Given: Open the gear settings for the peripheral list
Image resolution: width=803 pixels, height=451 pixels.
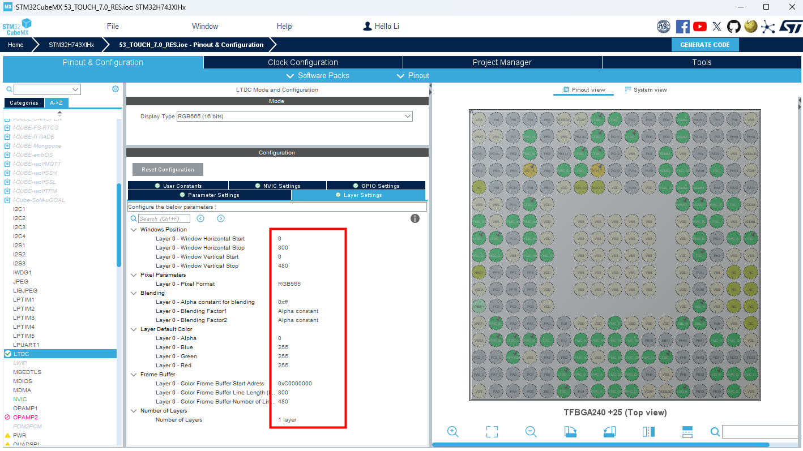Looking at the screenshot, I should point(116,89).
